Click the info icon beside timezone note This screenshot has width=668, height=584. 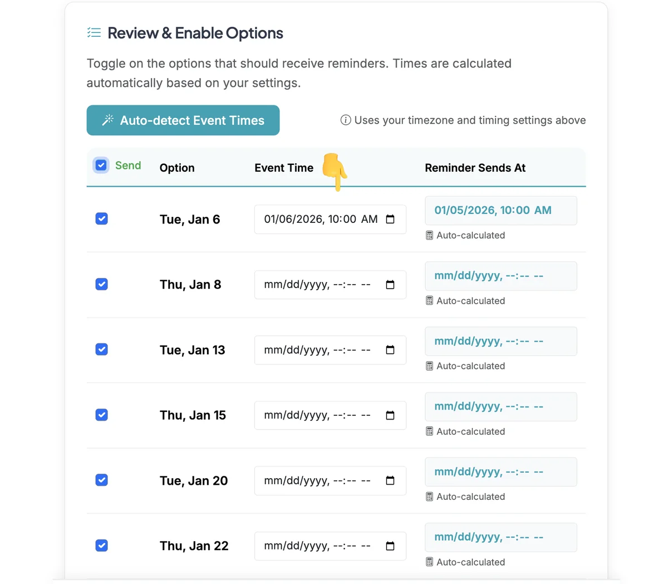346,120
